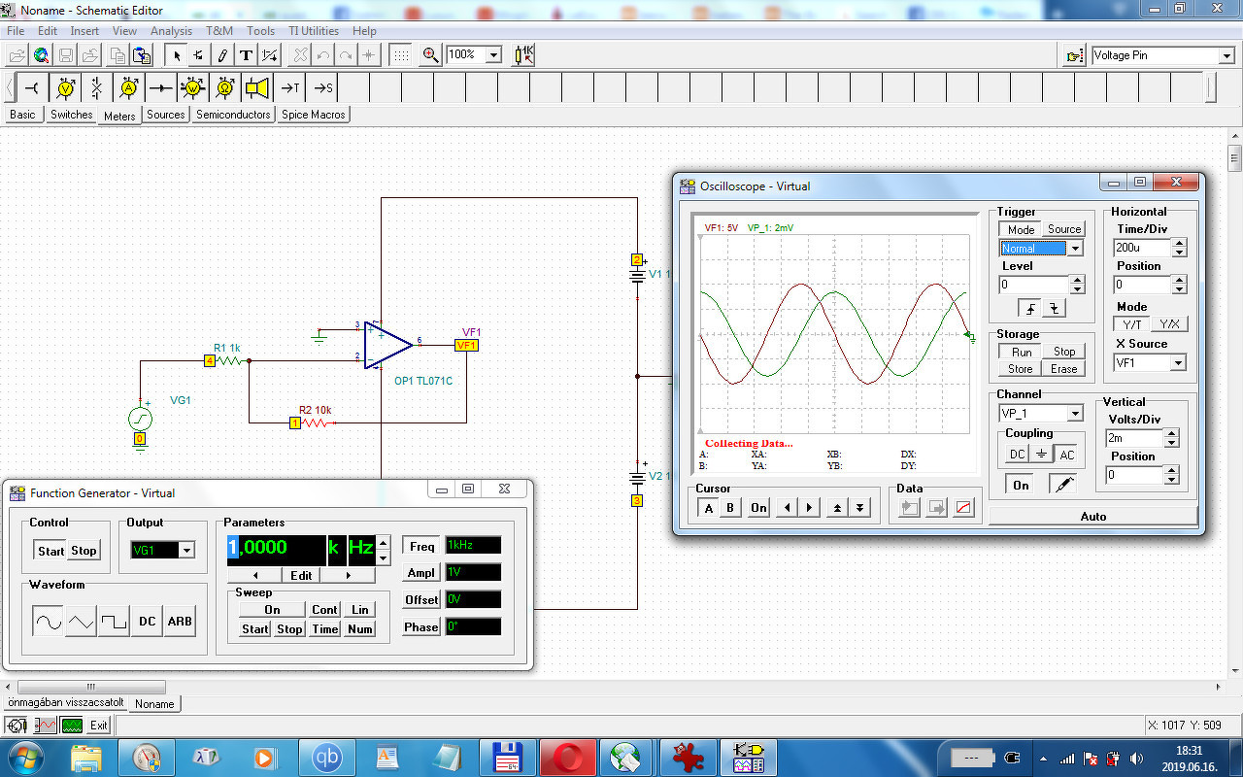Set oscilloscope coupling to DC
The image size is (1243, 777).
pos(1017,455)
